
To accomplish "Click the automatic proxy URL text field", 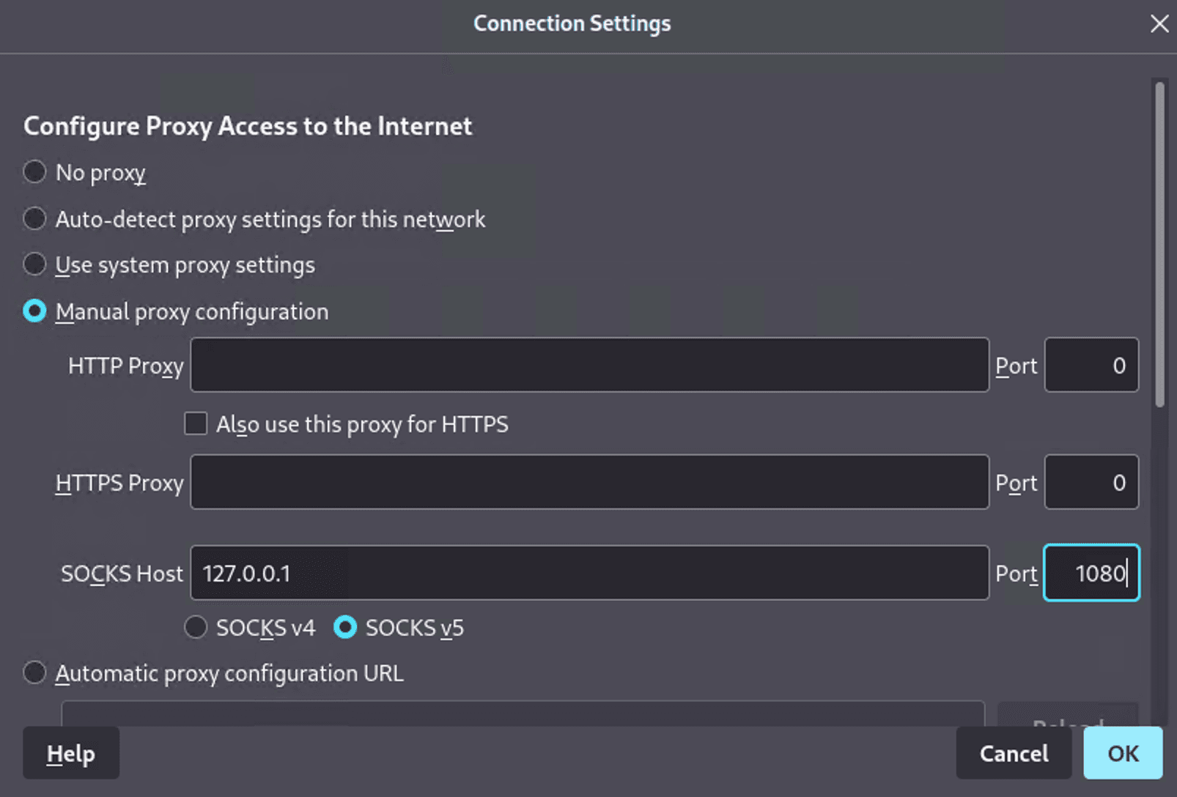I will pos(523,713).
